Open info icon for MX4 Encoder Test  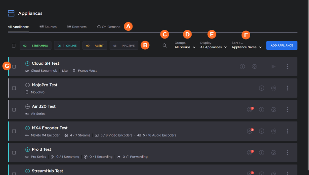tap(261, 131)
